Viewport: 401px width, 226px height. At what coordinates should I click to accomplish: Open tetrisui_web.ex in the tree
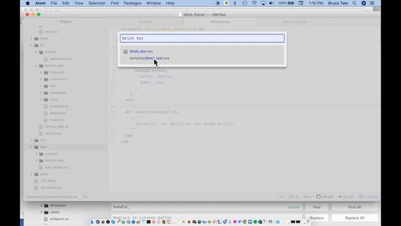point(57,127)
